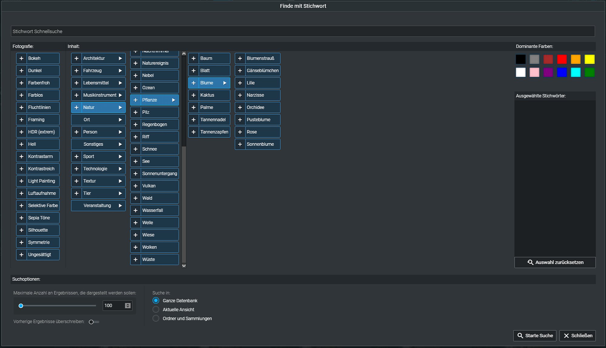Screen dimensions: 606x348
Task: Add Blume keyword via plus icon
Action: (x=194, y=83)
